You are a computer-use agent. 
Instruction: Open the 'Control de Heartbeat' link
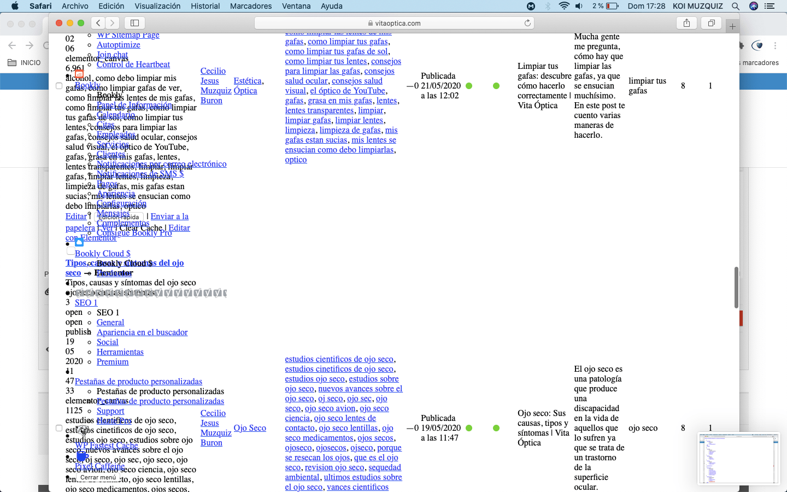(x=133, y=65)
